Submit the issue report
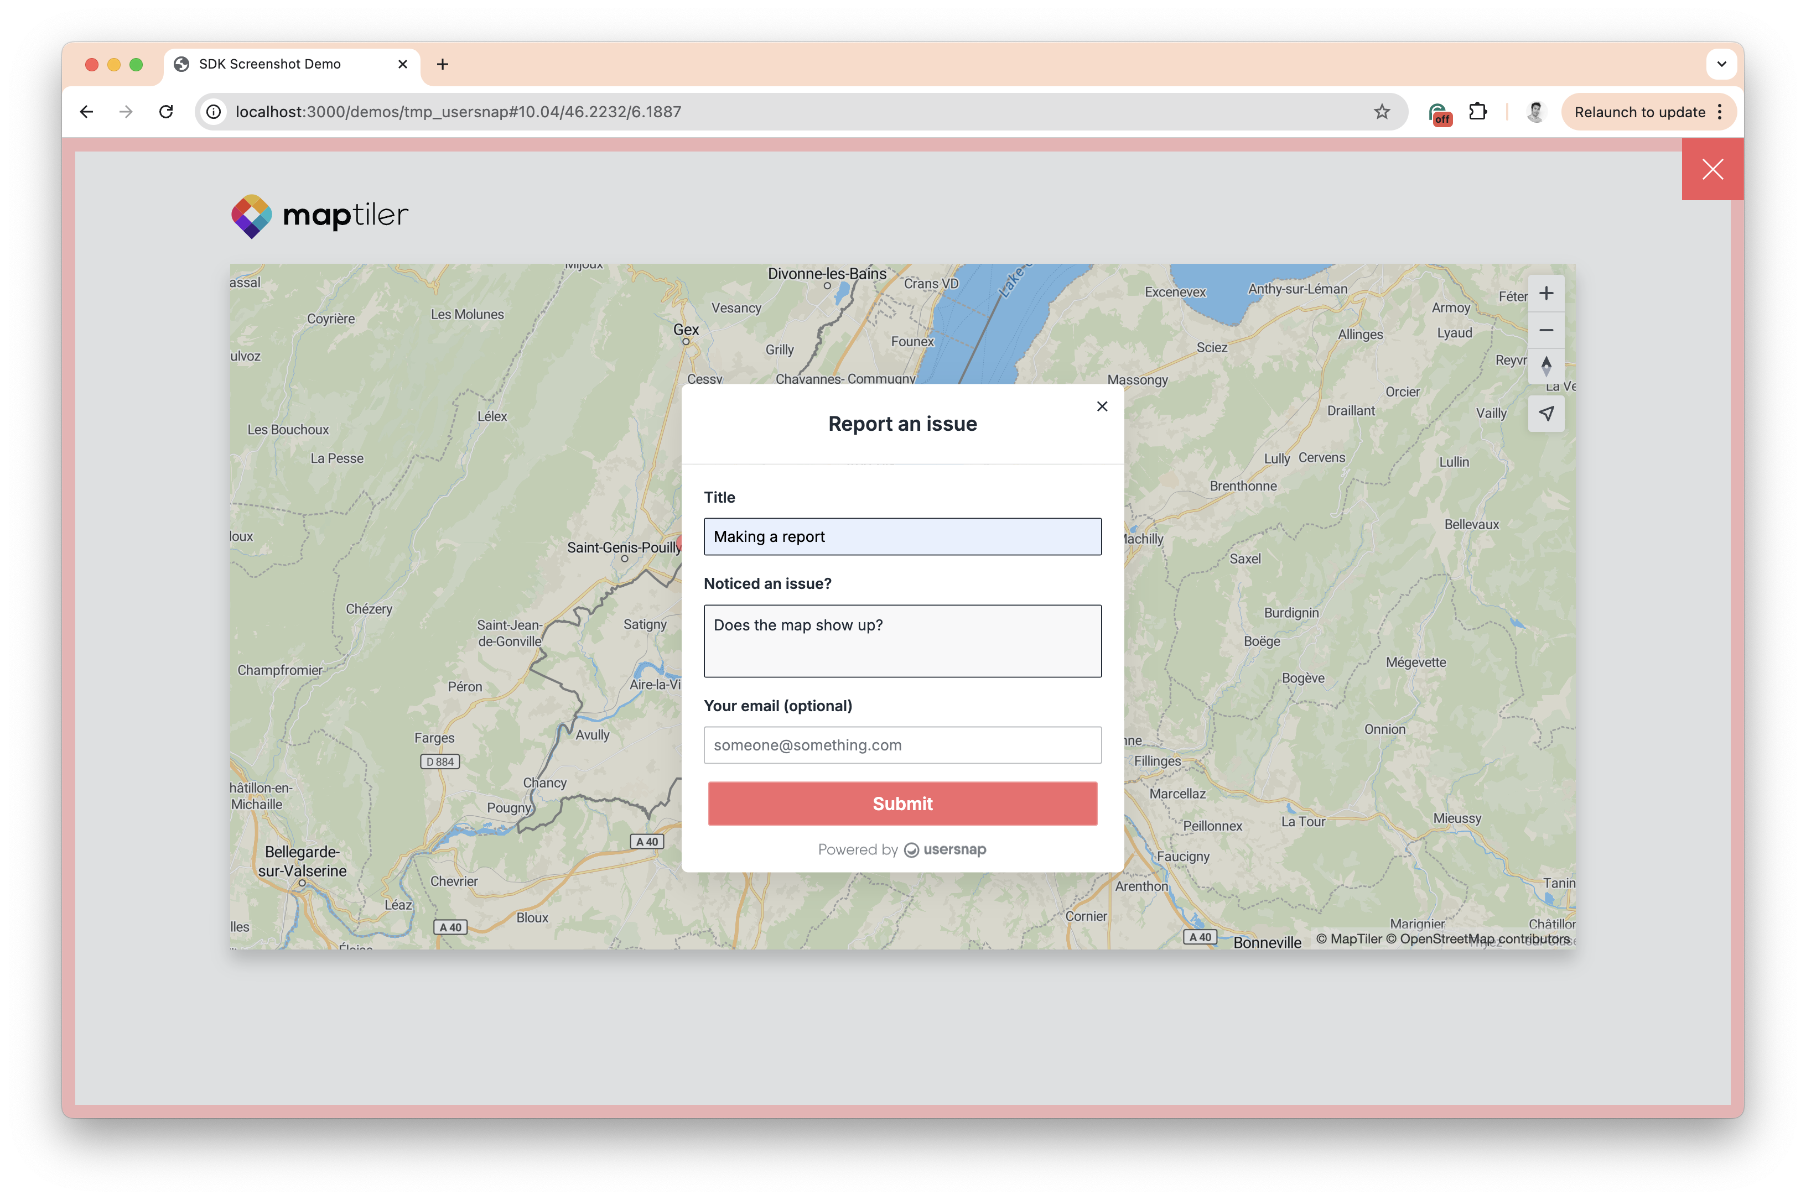This screenshot has width=1806, height=1200. click(x=902, y=804)
